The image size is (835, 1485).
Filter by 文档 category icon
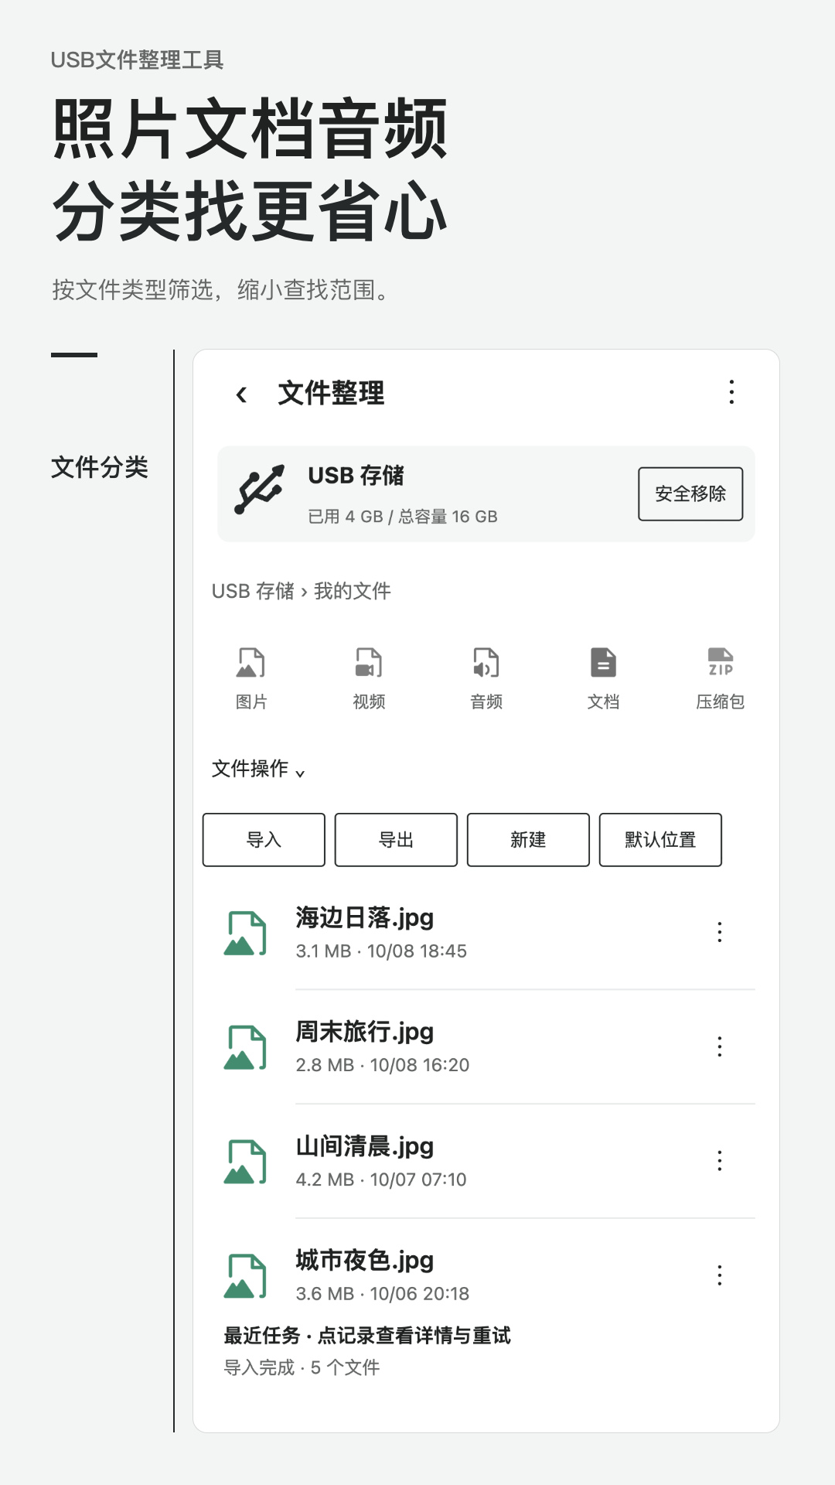click(x=603, y=663)
